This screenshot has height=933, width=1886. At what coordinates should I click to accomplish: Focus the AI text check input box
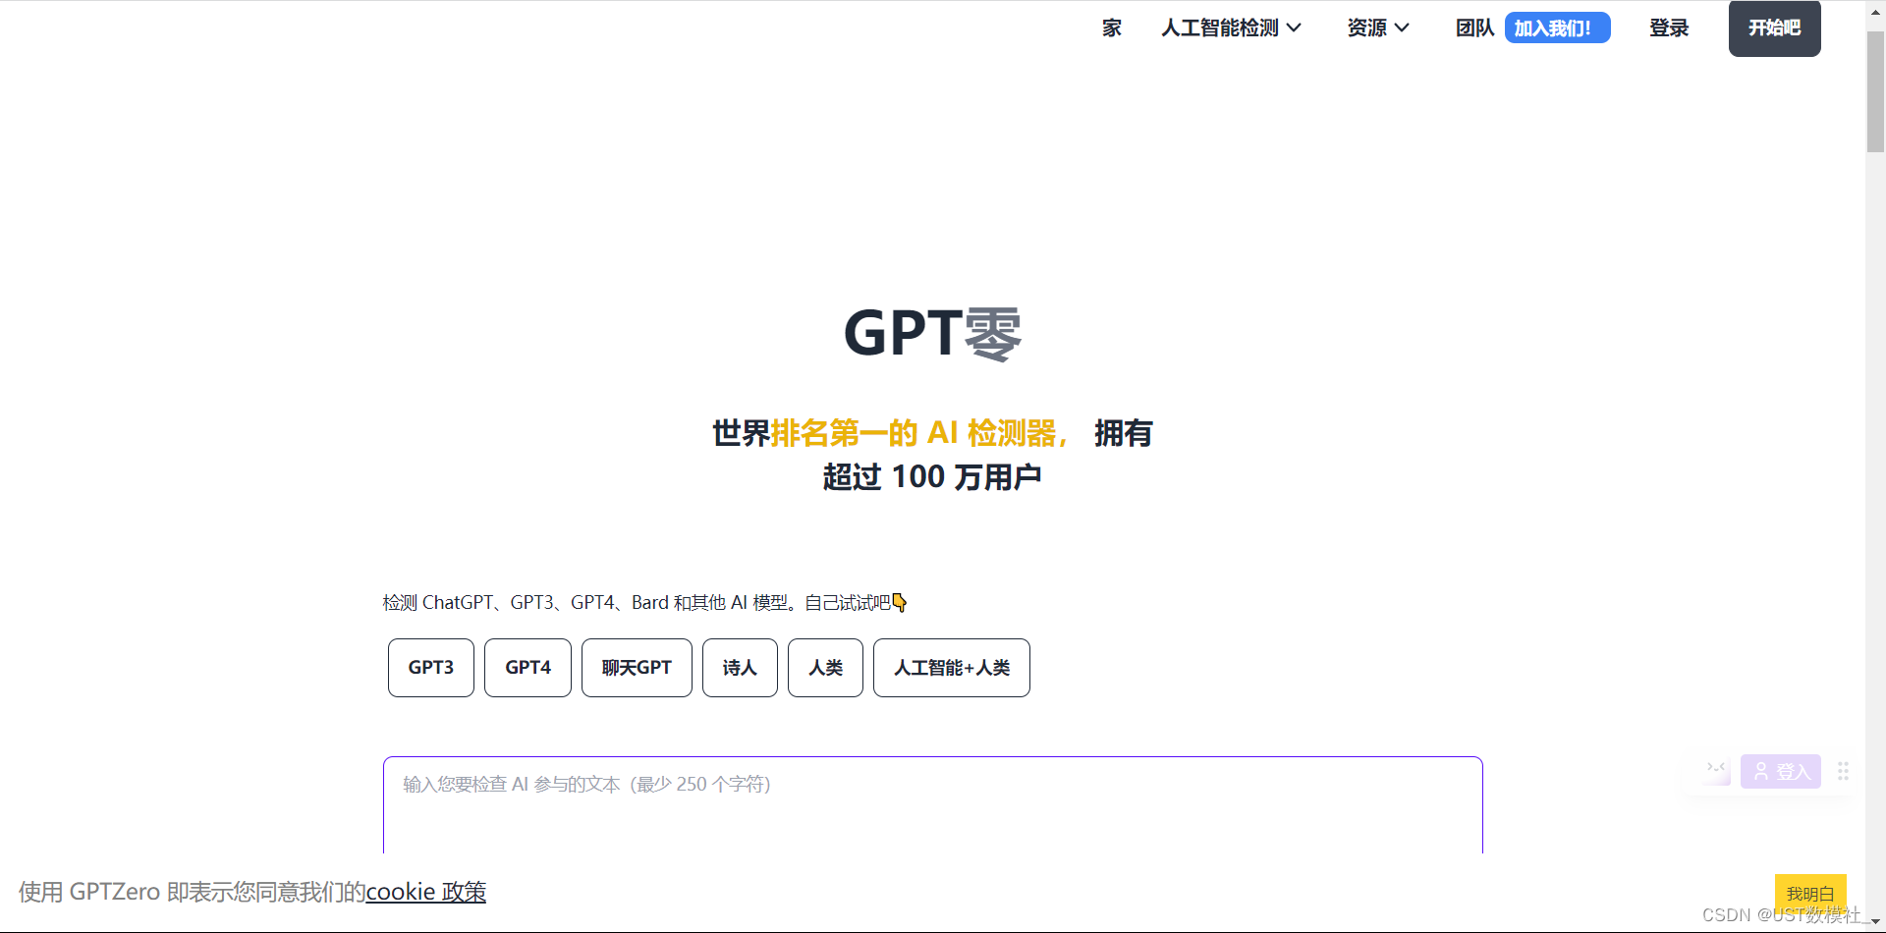(932, 805)
